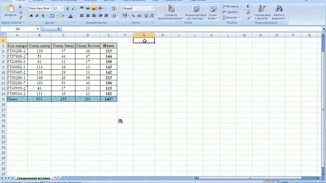Toggle wrap text button
Viewport: 326px width, 183px height.
click(x=114, y=9)
